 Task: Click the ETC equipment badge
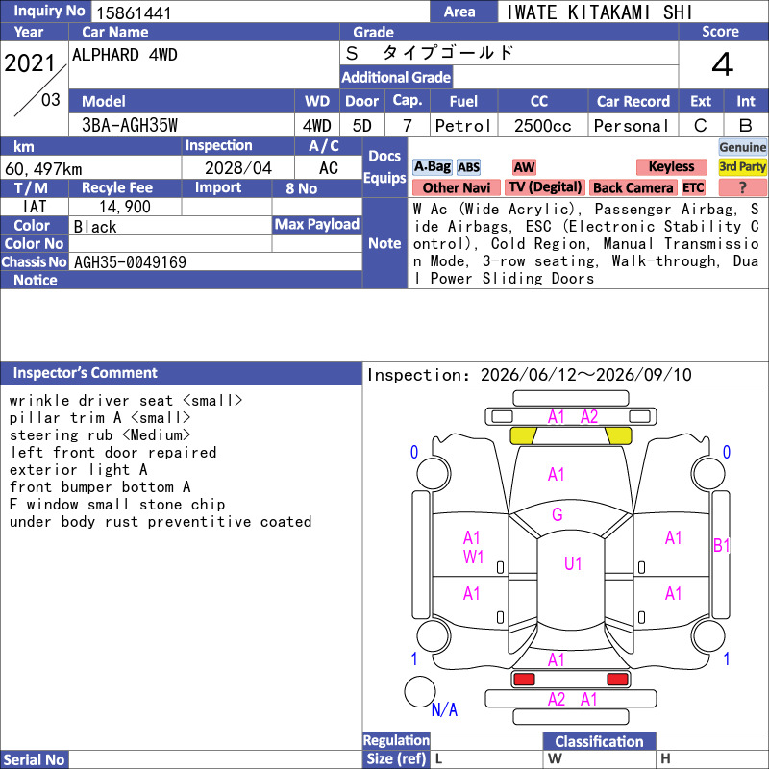pyautogui.click(x=693, y=187)
